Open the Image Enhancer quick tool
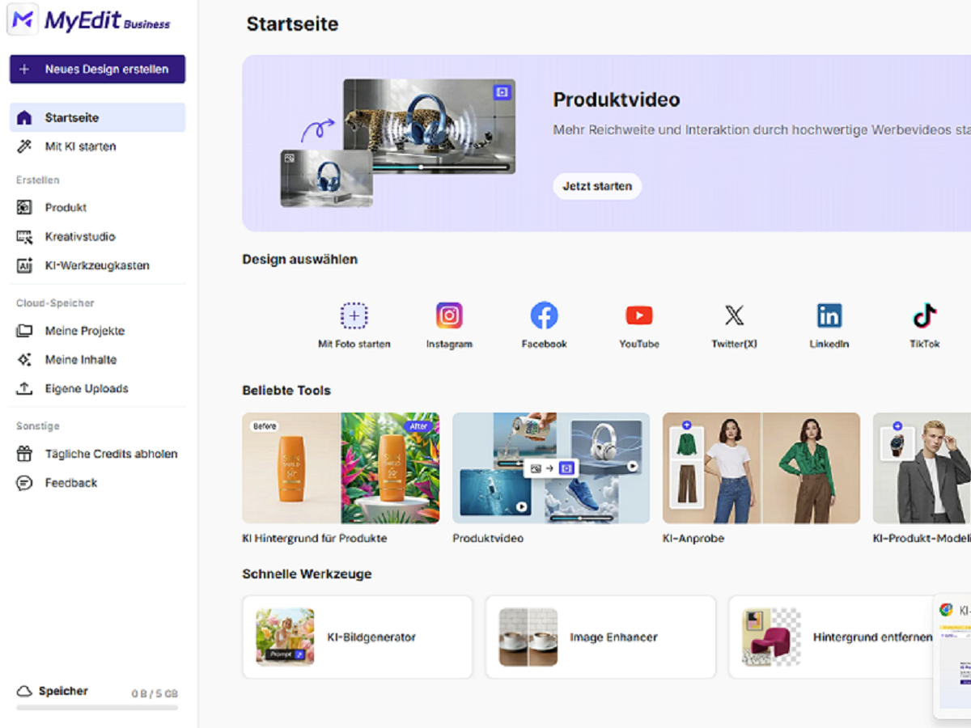 point(600,637)
